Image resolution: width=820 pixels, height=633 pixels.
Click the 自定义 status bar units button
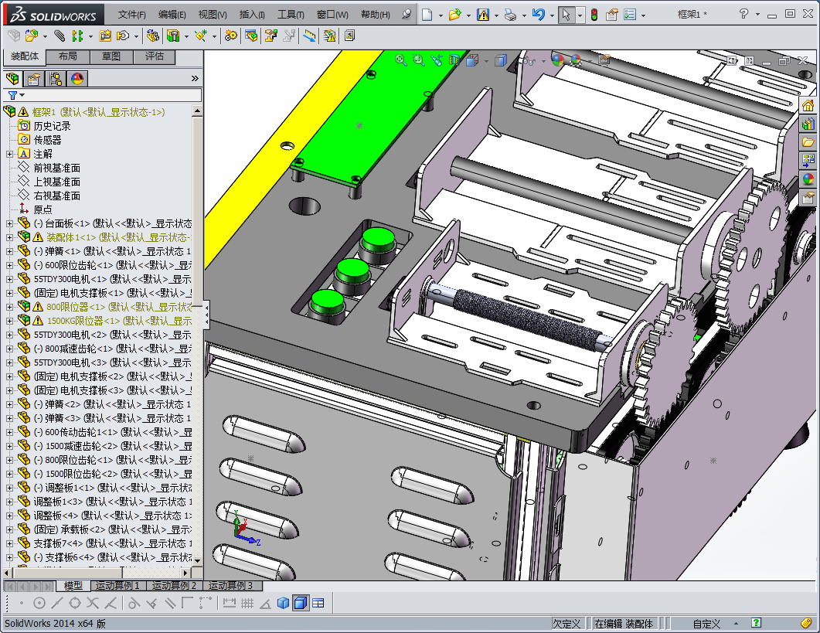coord(706,624)
